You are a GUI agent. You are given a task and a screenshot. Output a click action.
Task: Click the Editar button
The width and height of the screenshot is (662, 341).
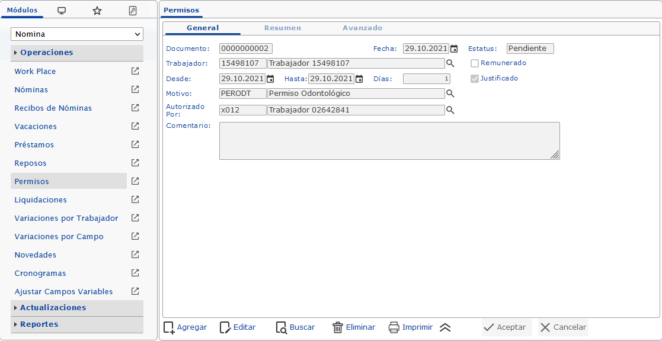pos(238,327)
